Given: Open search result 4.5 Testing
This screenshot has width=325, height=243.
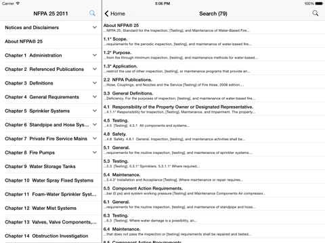Looking at the screenshot, I should coord(214,123).
